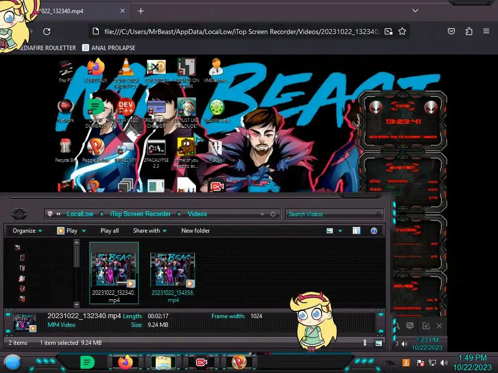Image resolution: width=498 pixels, height=373 pixels.
Task: Open the screen recorder taskbar icon
Action: click(x=201, y=362)
